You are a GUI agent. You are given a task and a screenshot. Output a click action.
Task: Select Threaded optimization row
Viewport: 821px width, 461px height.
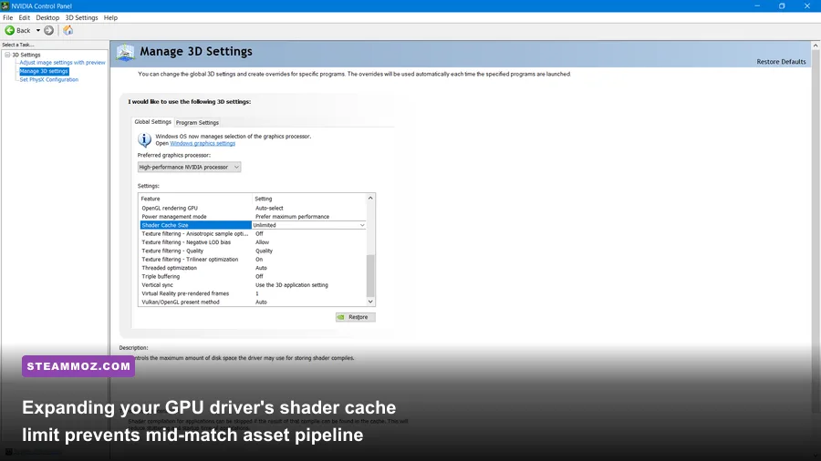pyautogui.click(x=253, y=268)
